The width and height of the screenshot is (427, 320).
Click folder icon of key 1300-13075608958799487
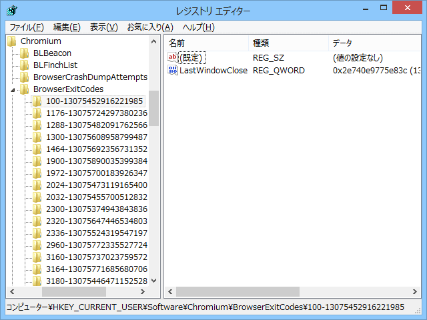click(37, 137)
